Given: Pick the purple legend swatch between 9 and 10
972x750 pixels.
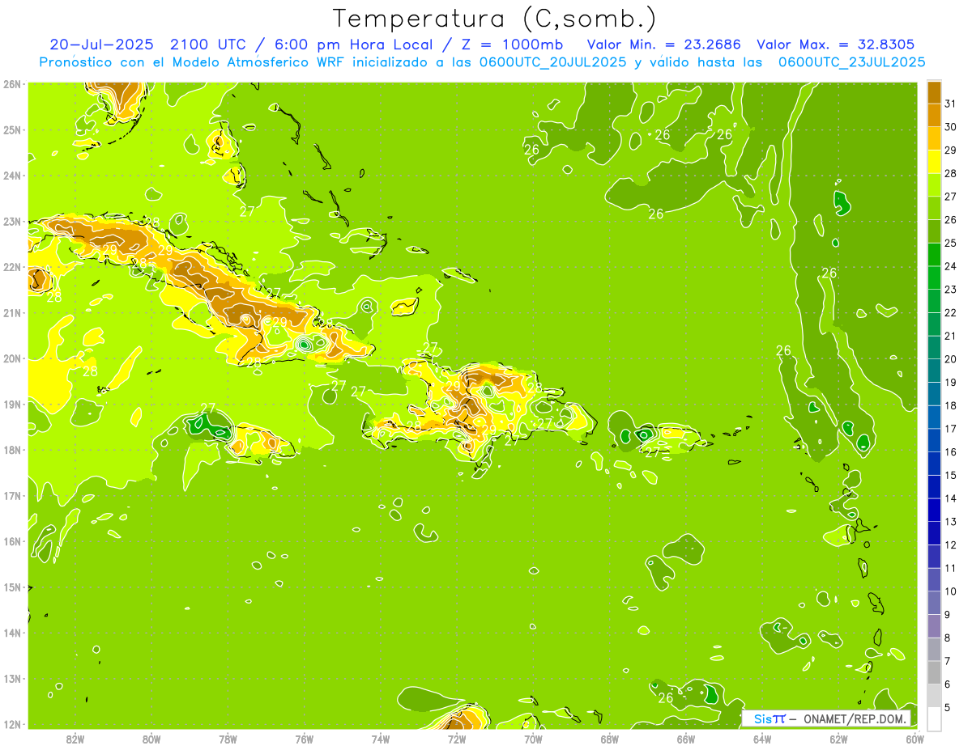Looking at the screenshot, I should (x=934, y=603).
